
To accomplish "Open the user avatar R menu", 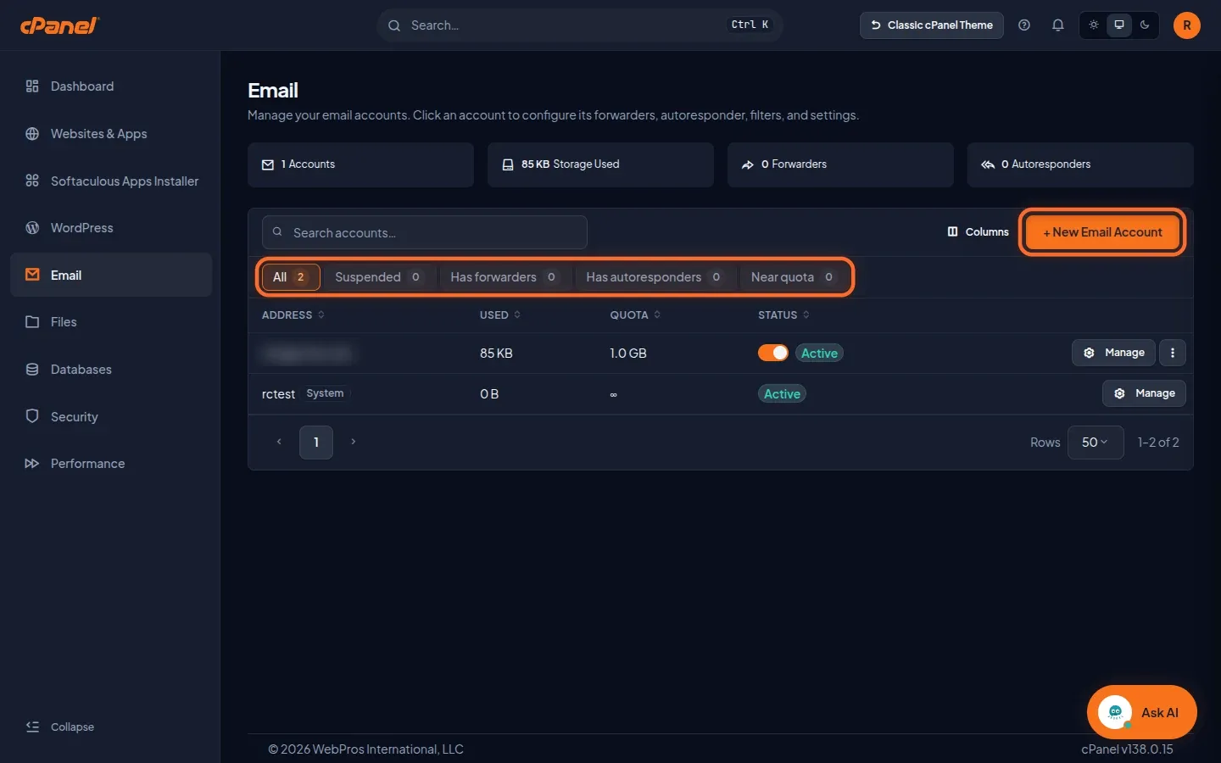I will click(1187, 25).
